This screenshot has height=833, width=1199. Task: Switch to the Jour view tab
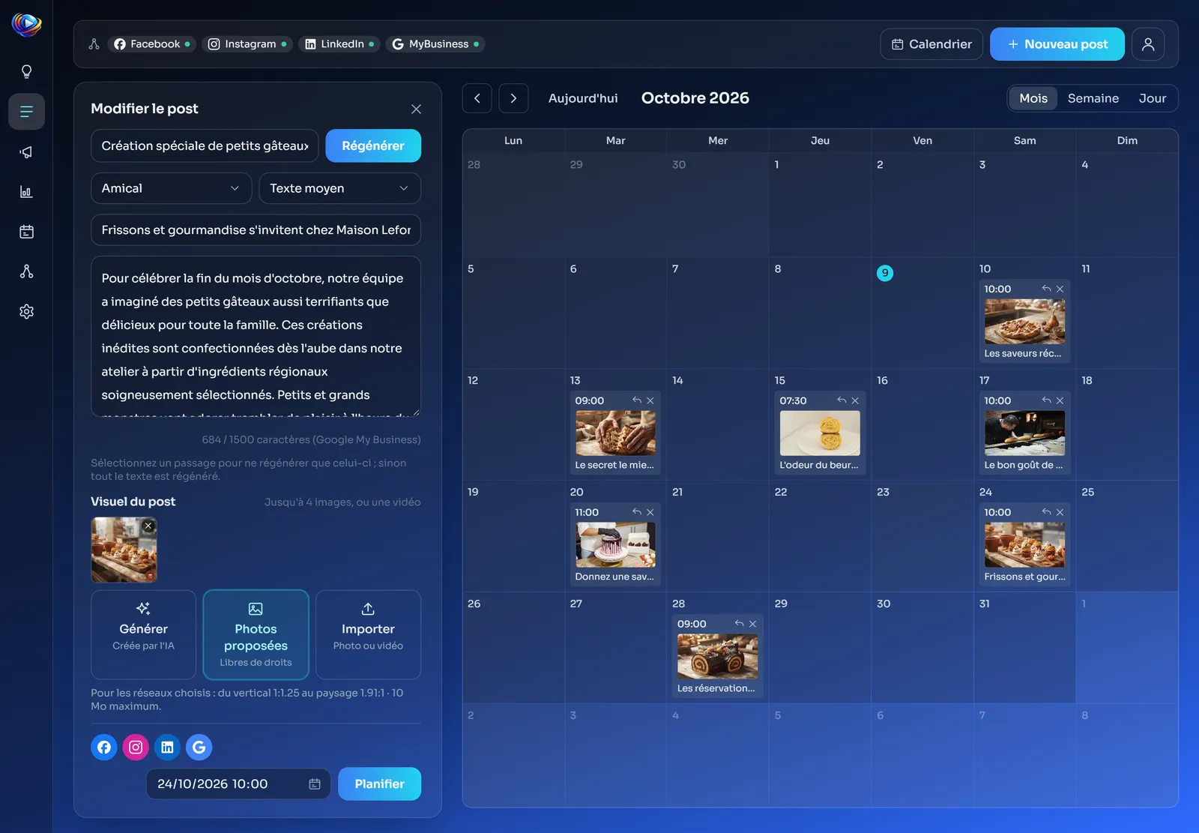click(x=1152, y=98)
